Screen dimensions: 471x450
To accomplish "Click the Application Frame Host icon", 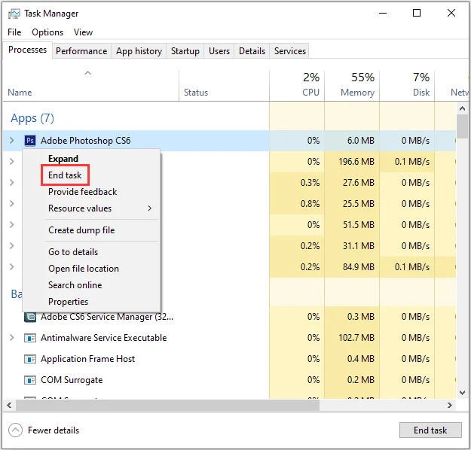I will tap(29, 359).
